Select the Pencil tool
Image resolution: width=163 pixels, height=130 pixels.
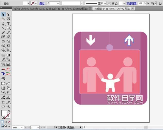point(8,32)
